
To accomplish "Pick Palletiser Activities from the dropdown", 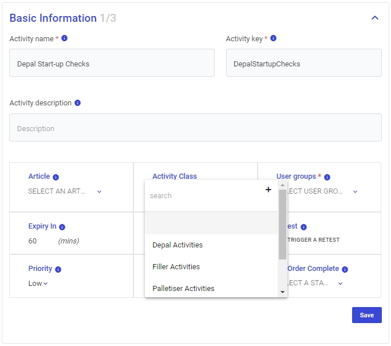I will click(183, 289).
